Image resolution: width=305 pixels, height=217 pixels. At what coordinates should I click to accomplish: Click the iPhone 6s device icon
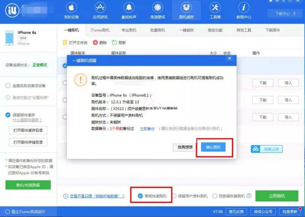(x=9, y=38)
